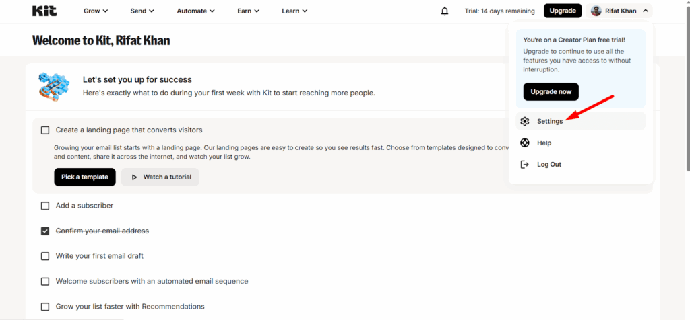Image resolution: width=690 pixels, height=320 pixels.
Task: Expand the Earn menu
Action: tap(248, 11)
